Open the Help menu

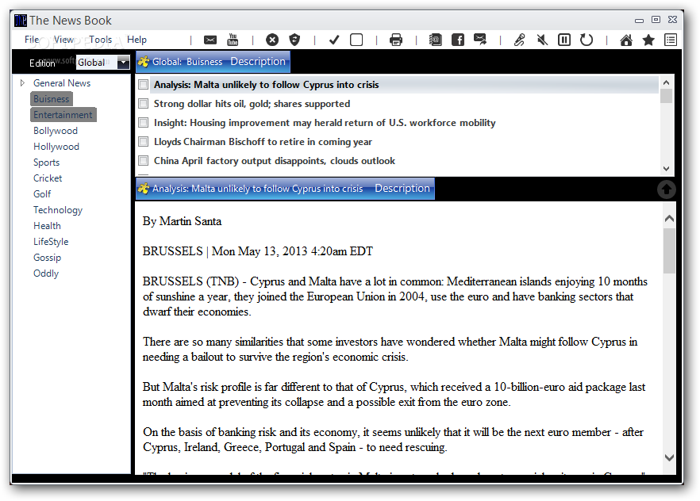pos(137,40)
